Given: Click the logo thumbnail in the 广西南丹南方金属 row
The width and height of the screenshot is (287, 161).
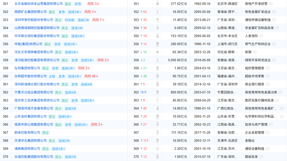Looking at the screenshot, I should [x=157, y=108].
